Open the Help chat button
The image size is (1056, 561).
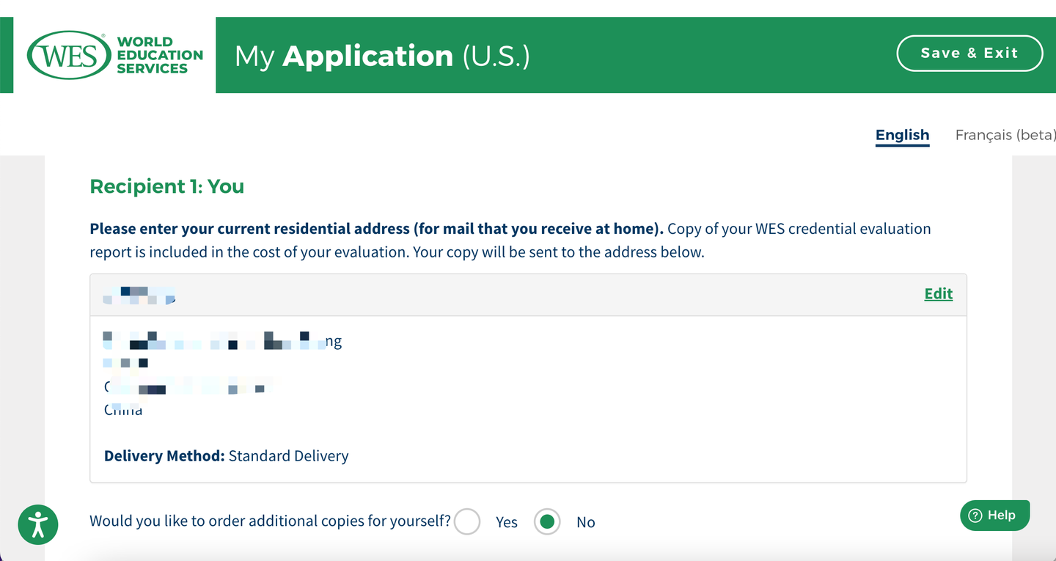click(994, 516)
